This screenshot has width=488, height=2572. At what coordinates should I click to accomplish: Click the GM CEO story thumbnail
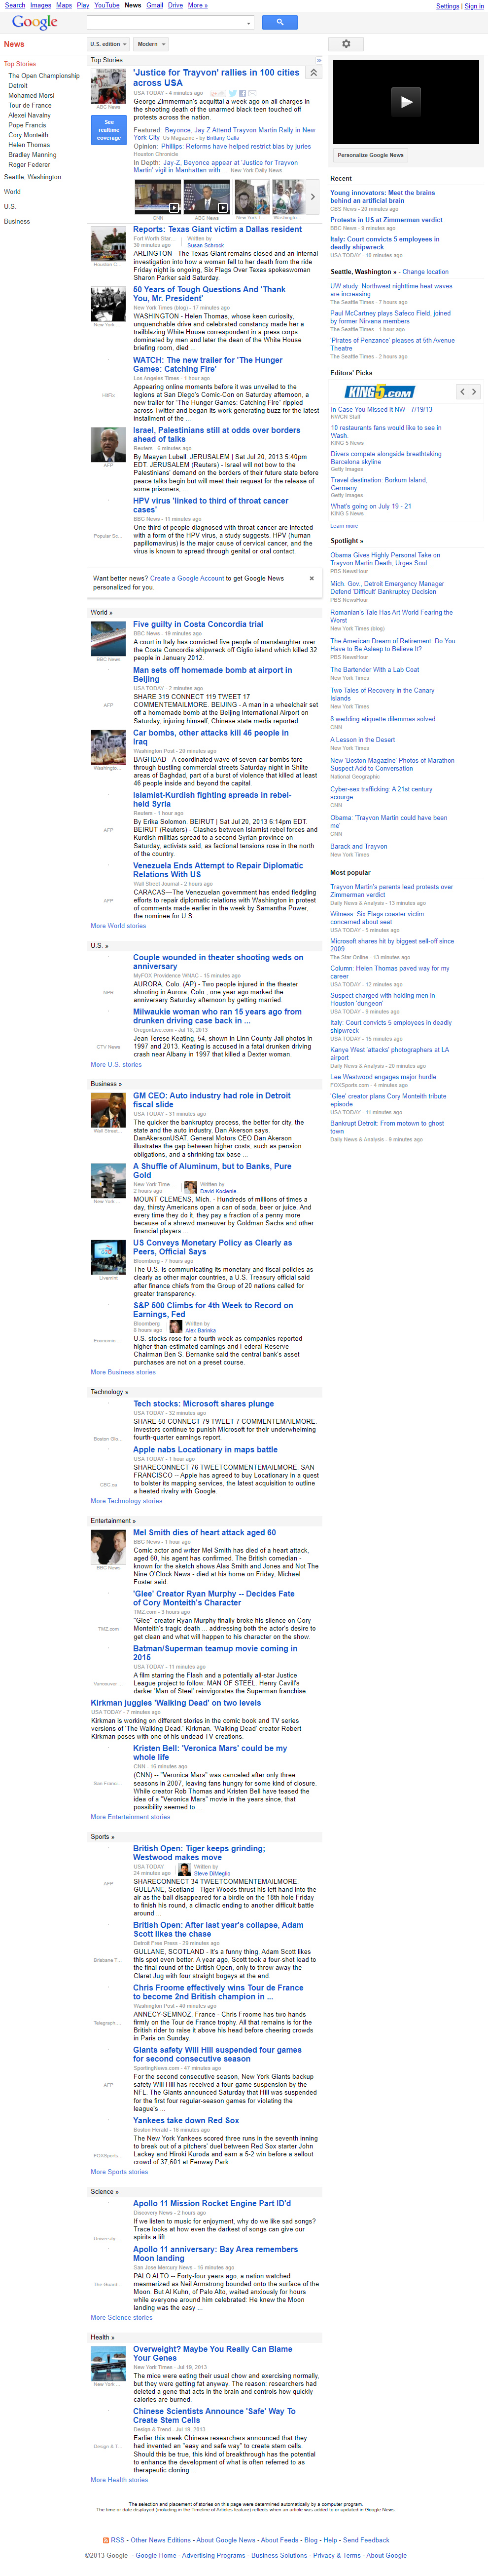pos(109,1110)
